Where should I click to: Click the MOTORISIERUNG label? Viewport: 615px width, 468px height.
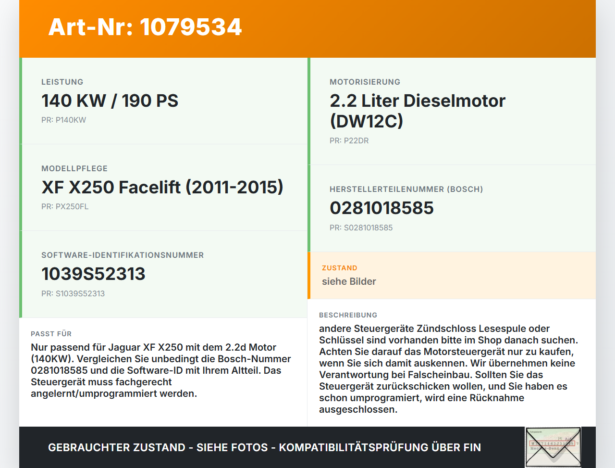pyautogui.click(x=365, y=82)
